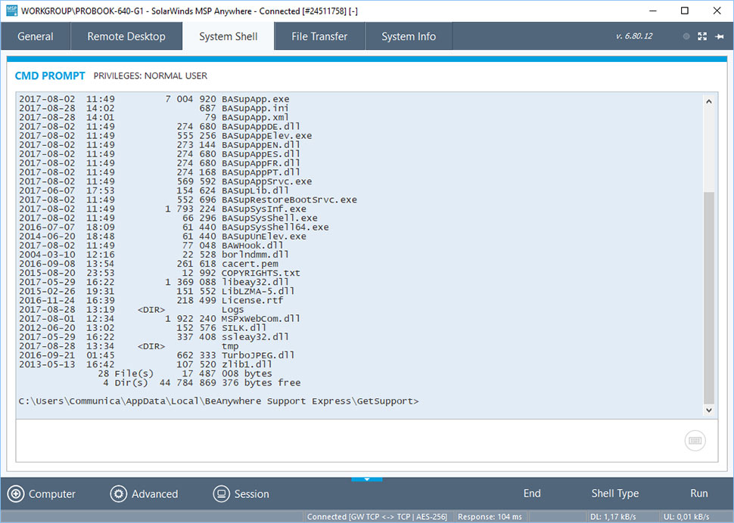Click the libeay32.dll line
This screenshot has width=734, height=523.
pyautogui.click(x=154, y=282)
